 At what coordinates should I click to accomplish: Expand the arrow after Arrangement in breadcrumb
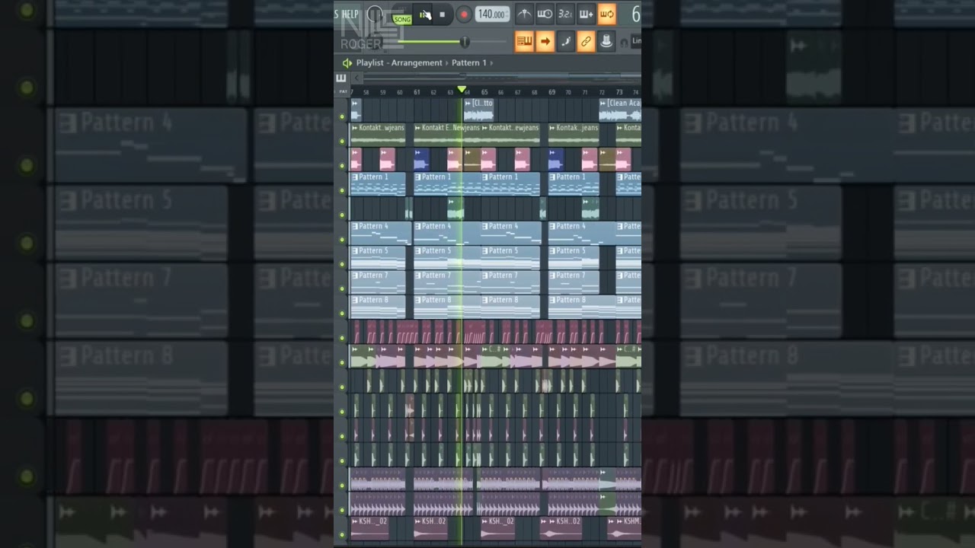click(447, 63)
